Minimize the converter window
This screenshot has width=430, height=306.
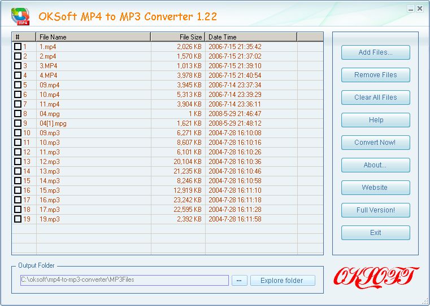(x=411, y=8)
